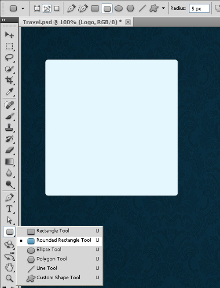Select the Blur tool
This screenshot has width=220, height=288.
coord(9,173)
